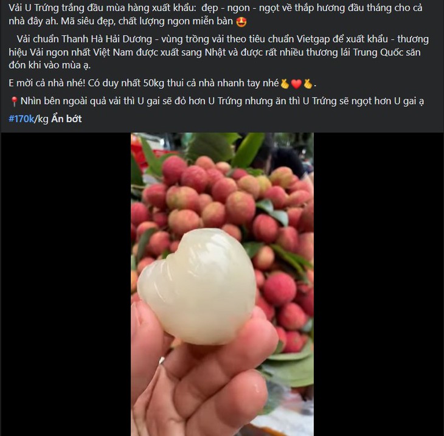Collapse post text with Ẩn bớt
The width and height of the screenshot is (444, 436).
click(x=66, y=119)
